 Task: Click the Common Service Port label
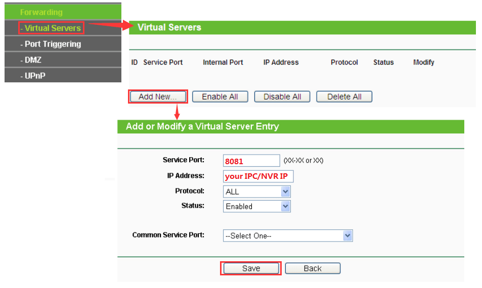(x=168, y=235)
